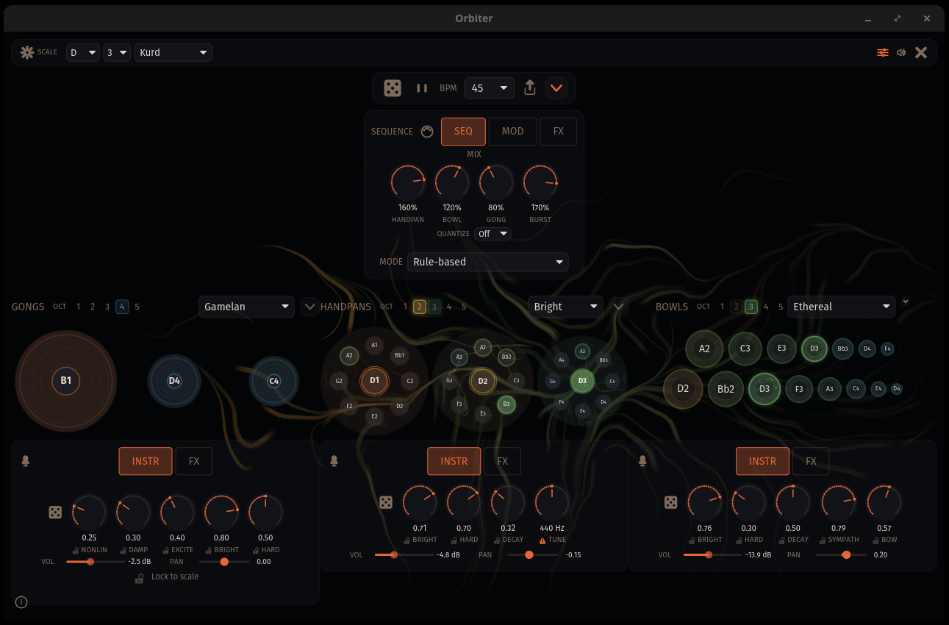Toggle audio output with the speaker icon

(x=901, y=52)
